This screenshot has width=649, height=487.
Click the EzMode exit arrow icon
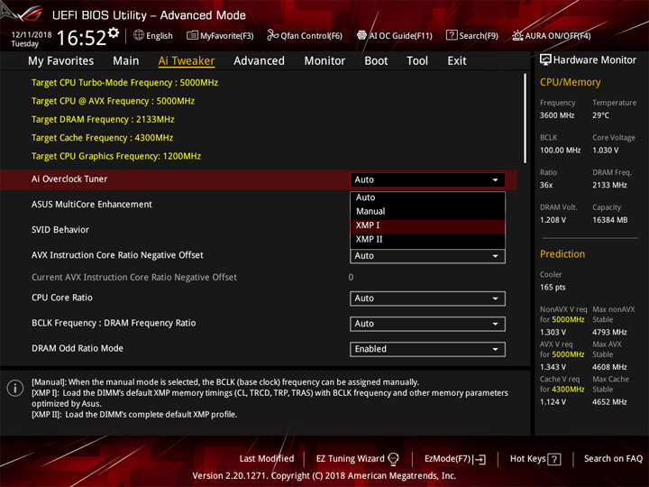[x=480, y=459]
